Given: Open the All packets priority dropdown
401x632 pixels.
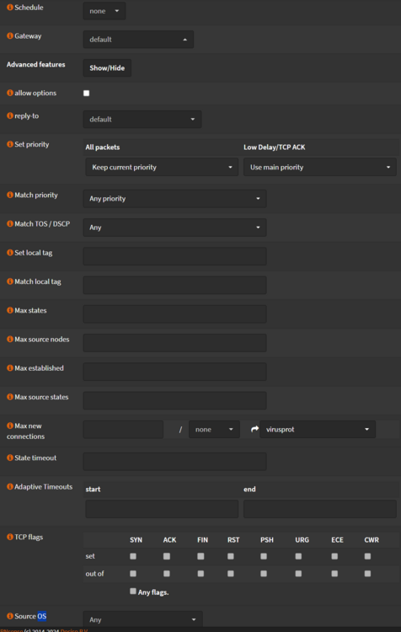Looking at the screenshot, I should click(162, 168).
